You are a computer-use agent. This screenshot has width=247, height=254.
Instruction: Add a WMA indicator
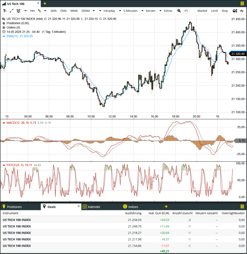tap(74, 11)
